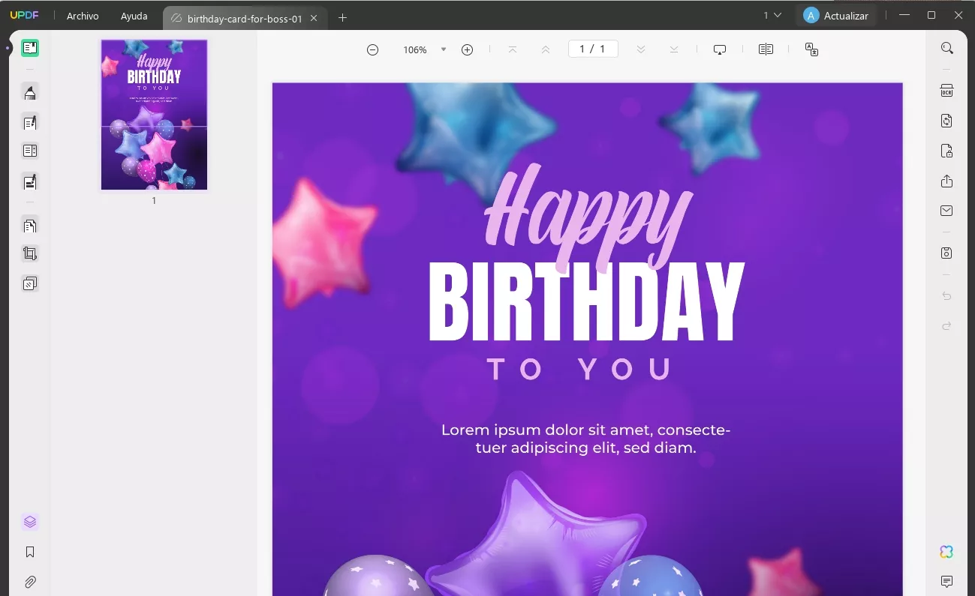Share this file icon in right sidebar
This screenshot has width=975, height=596.
[947, 181]
